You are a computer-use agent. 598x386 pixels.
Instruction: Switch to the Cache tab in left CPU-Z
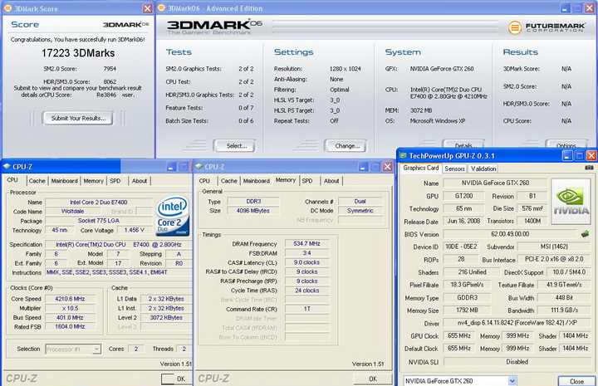[x=37, y=181]
